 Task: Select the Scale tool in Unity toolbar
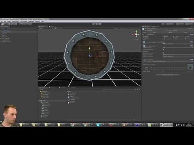point(13,24)
